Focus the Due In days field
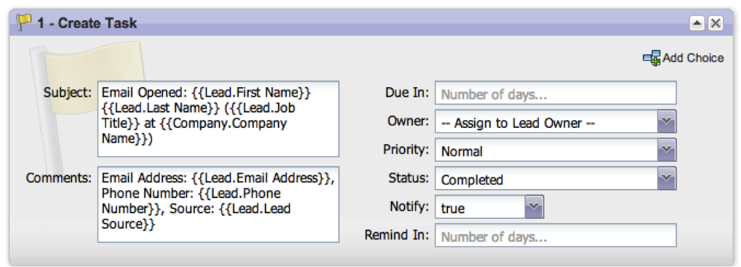 [555, 94]
